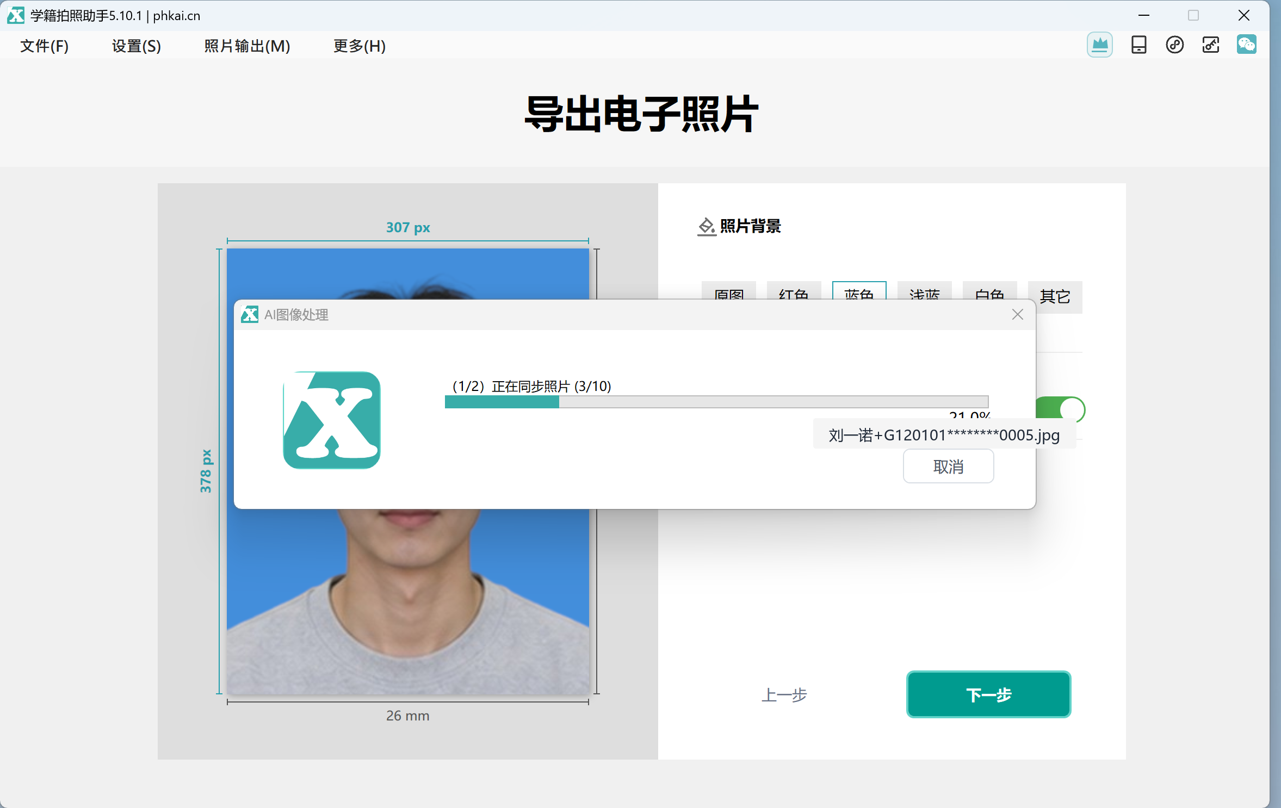Click the 导出电子照片 page title
The image size is (1281, 808).
click(x=641, y=114)
